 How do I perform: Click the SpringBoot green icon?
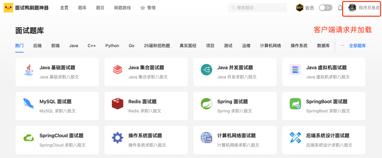click(x=295, y=104)
